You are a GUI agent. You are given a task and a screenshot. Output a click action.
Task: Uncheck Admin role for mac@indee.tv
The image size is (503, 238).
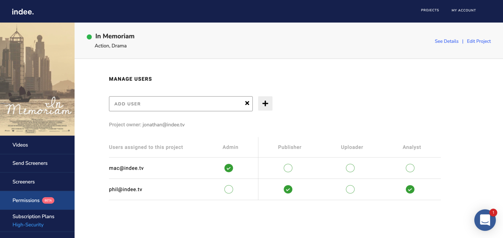coord(229,168)
